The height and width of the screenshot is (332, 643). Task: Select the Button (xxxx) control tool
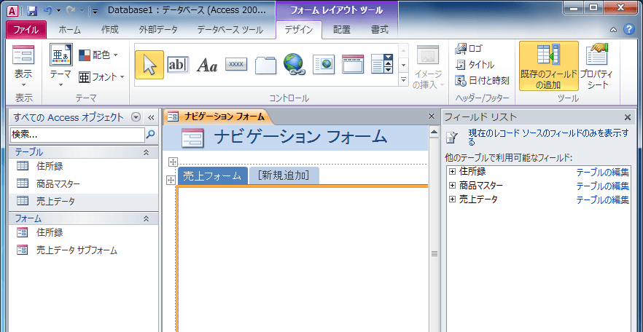(236, 64)
